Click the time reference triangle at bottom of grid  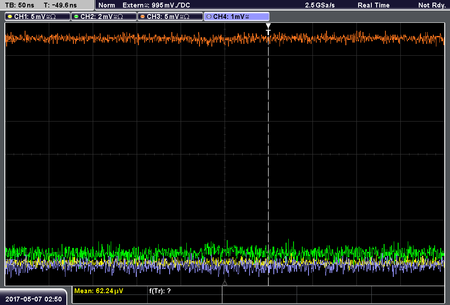tap(225, 283)
